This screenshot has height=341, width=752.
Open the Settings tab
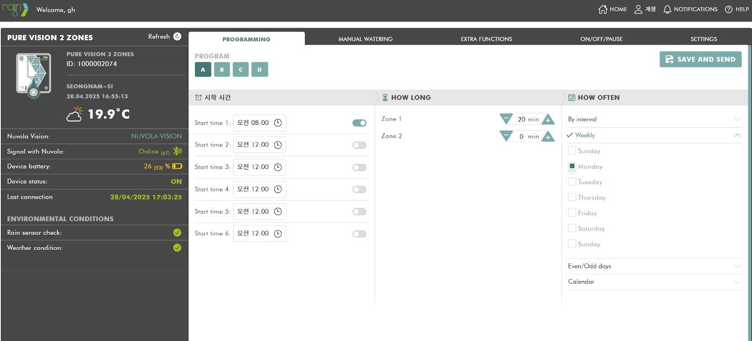[704, 39]
